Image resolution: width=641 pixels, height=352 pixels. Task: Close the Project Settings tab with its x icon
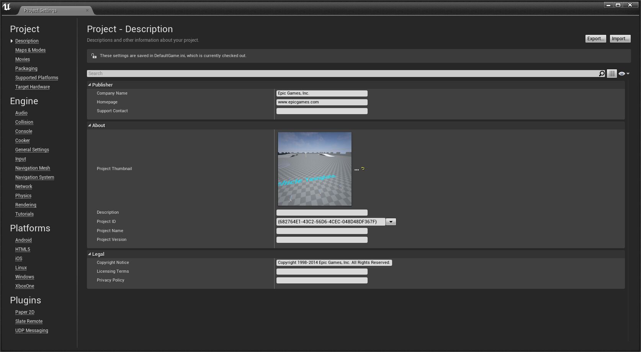click(x=87, y=10)
